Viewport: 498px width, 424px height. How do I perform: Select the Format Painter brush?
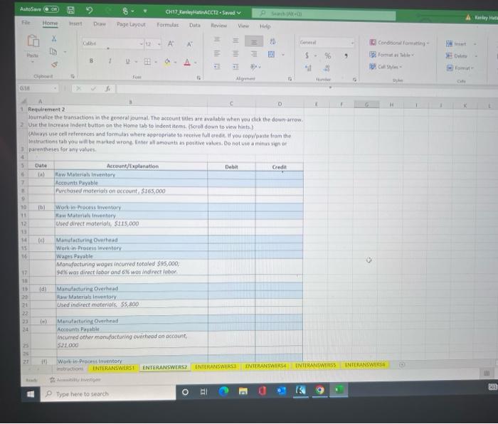tap(54, 65)
